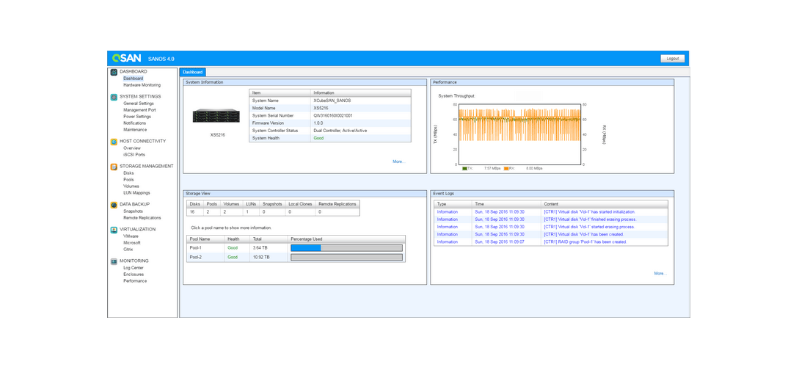Click Dual Controller, Active/Active status value
Viewport: 807px width, 367px height.
(x=340, y=131)
